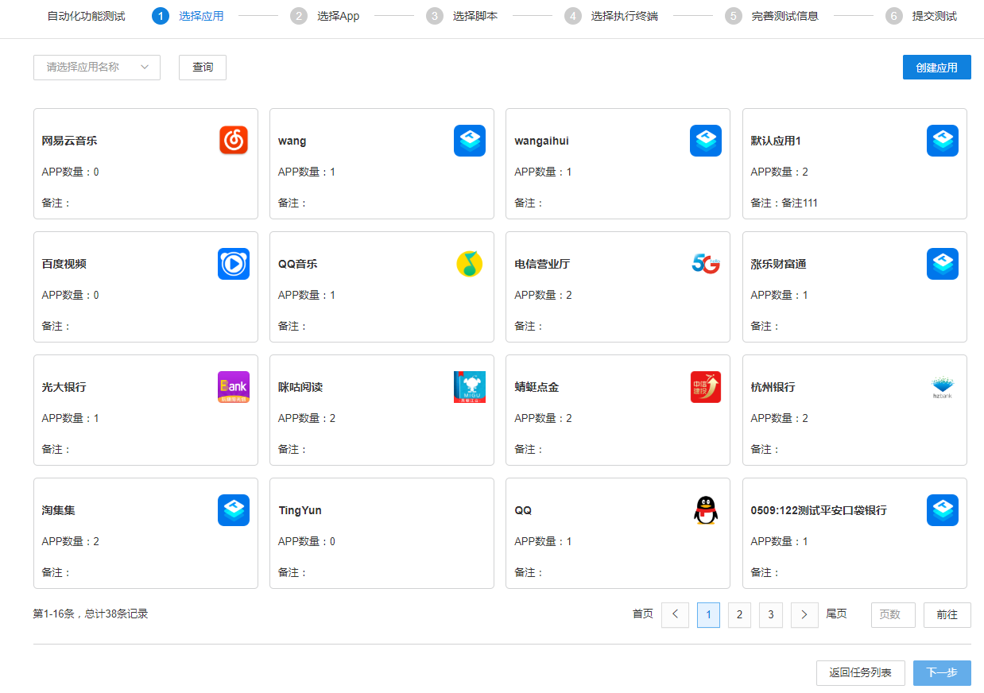
Task: Click the 杭州银行 app name
Action: (x=773, y=388)
